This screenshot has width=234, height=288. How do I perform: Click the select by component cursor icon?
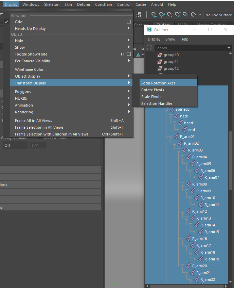139,15
